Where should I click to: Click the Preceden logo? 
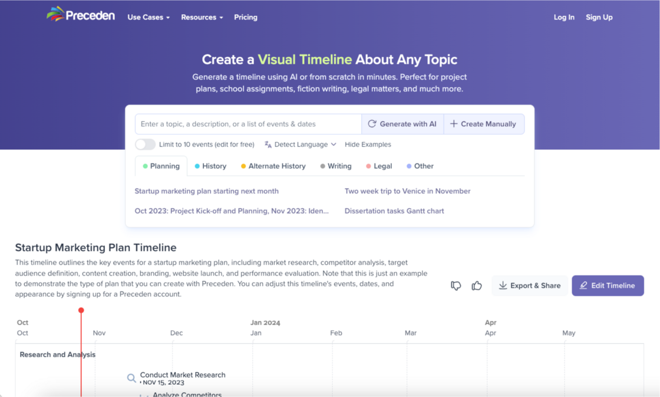(81, 15)
